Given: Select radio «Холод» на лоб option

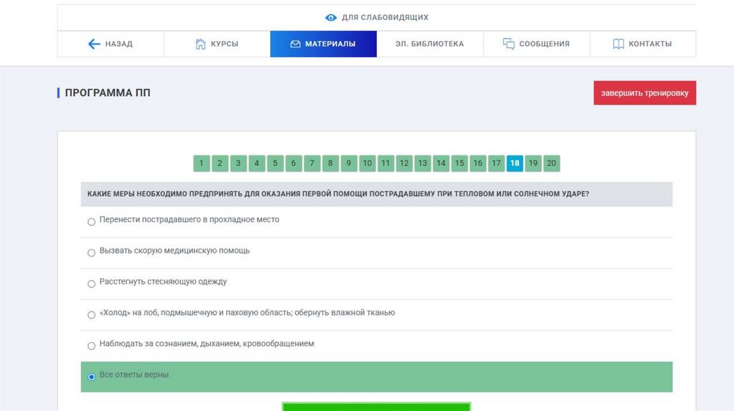Looking at the screenshot, I should point(91,314).
